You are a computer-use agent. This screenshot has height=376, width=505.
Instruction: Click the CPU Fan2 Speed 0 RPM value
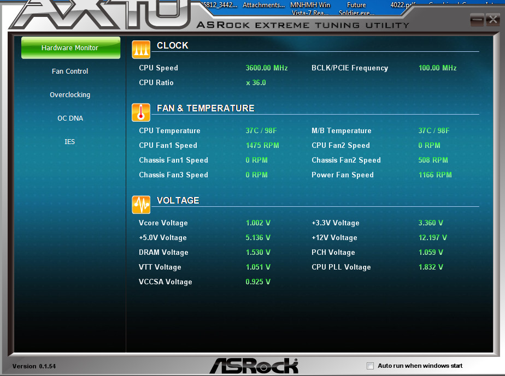430,145
